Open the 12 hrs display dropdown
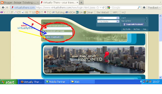The image size is (162, 94). 108,21
